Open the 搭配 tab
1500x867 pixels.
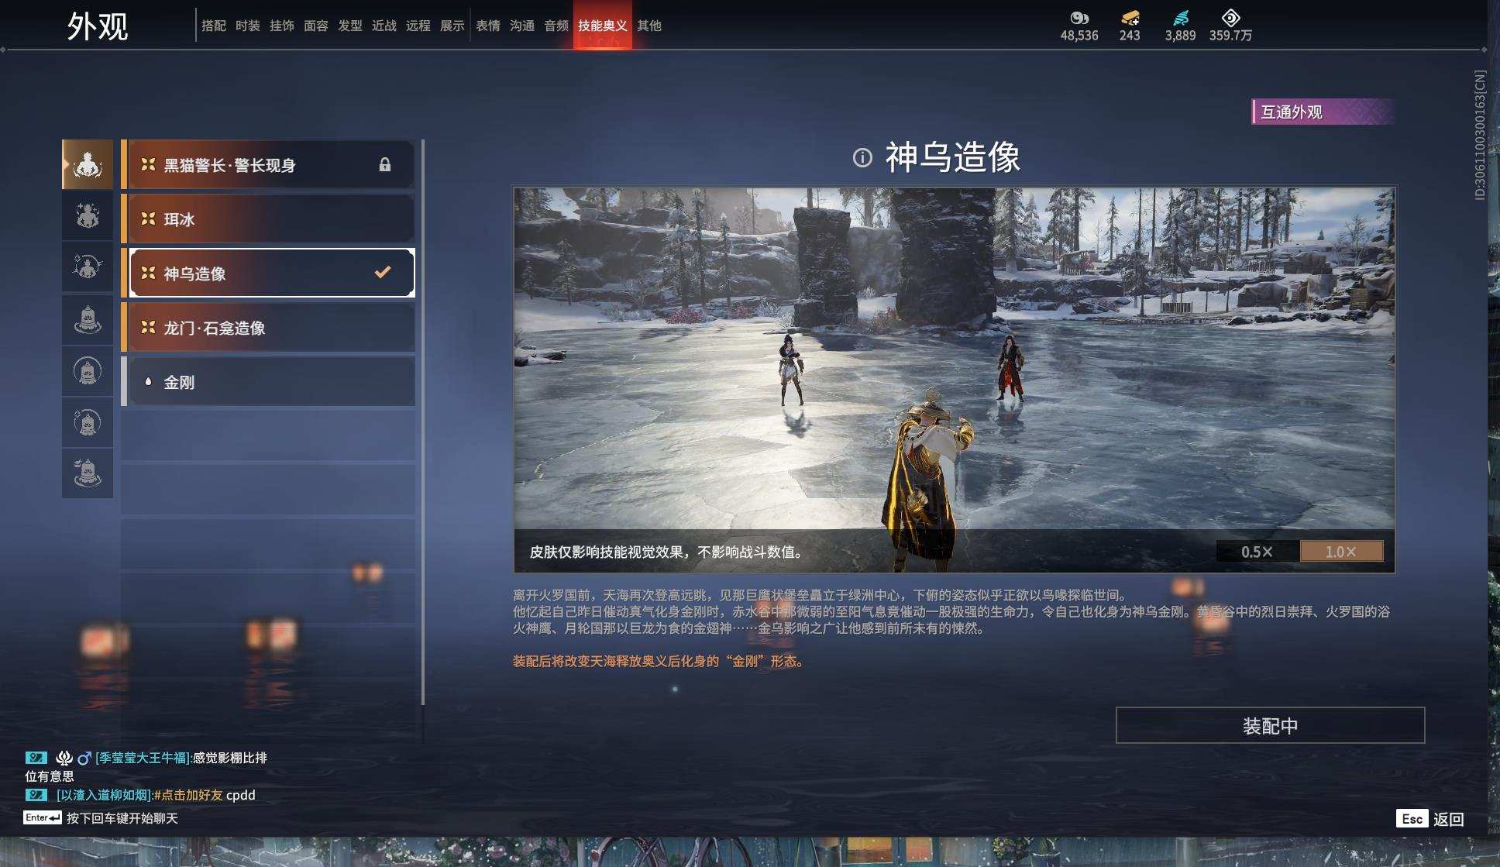[214, 26]
